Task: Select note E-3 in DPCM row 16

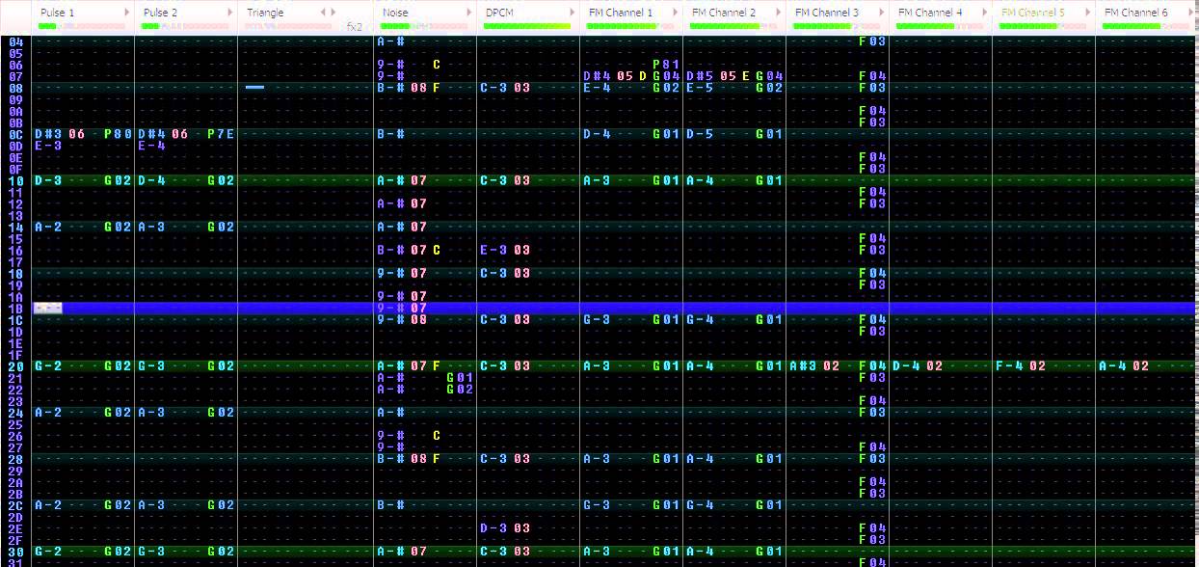Action: tap(493, 250)
